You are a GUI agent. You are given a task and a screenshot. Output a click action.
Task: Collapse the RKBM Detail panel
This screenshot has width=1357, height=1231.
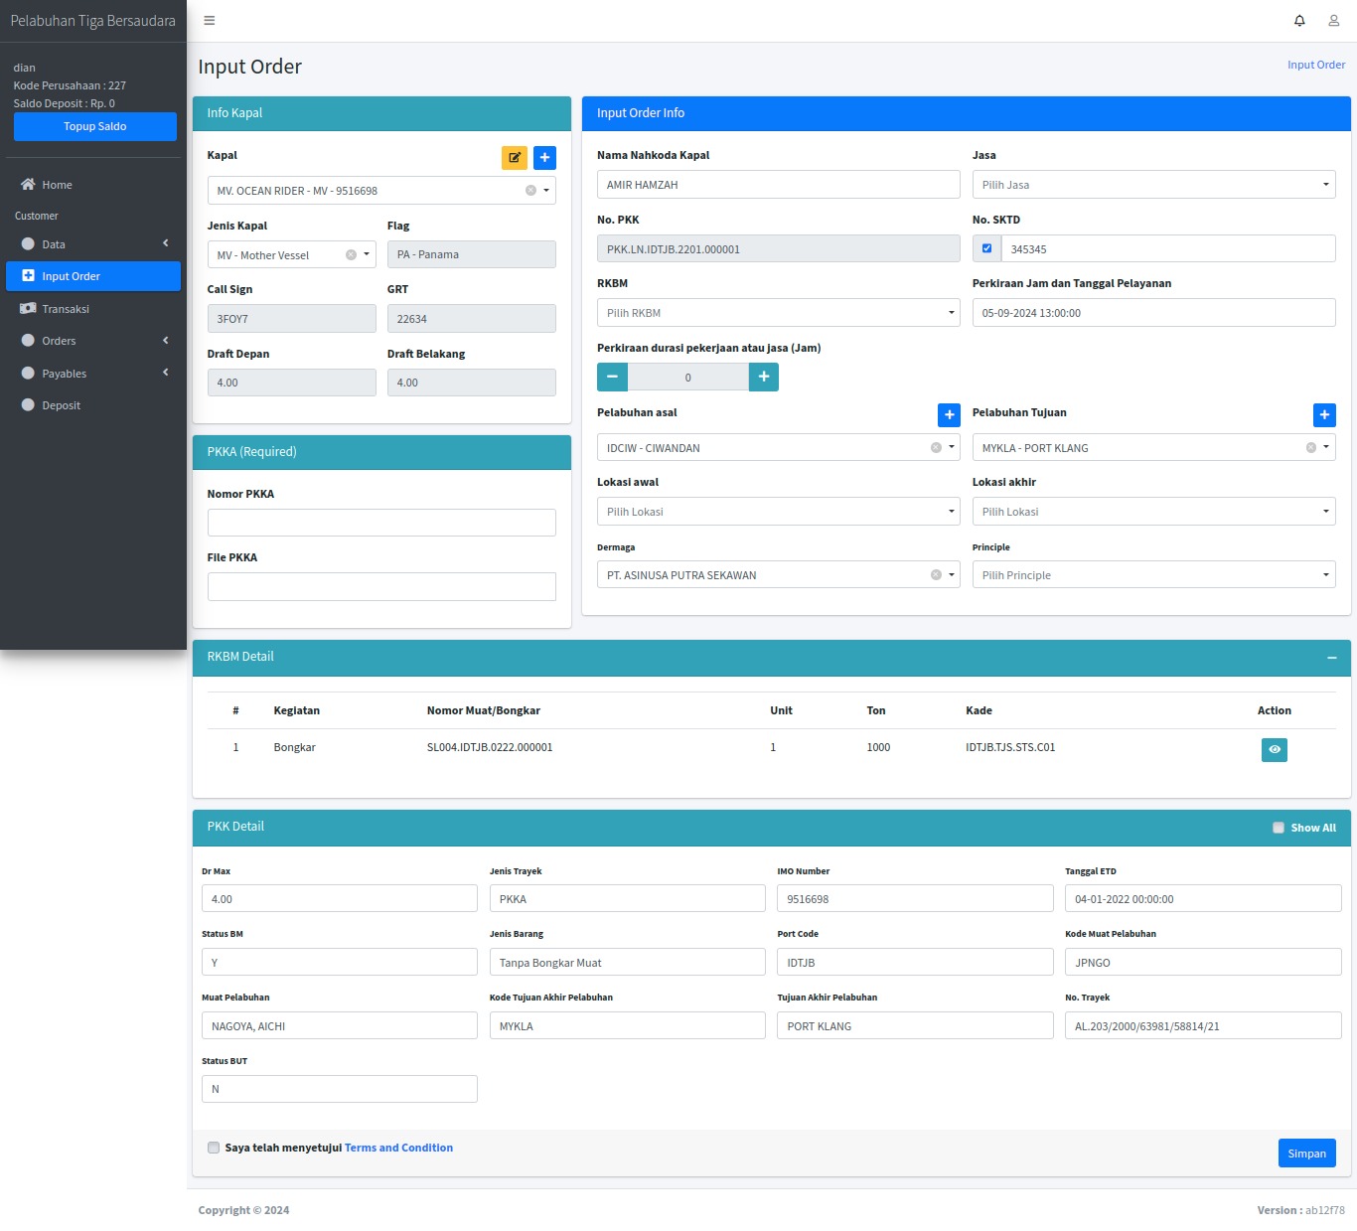coord(1331,658)
